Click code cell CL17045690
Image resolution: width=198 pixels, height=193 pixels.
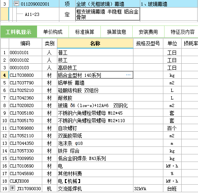click(25, 174)
